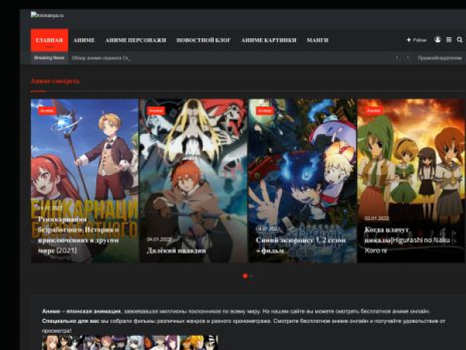The width and height of the screenshot is (466, 350).
Task: Open the search magnifier icon
Action: [460, 40]
